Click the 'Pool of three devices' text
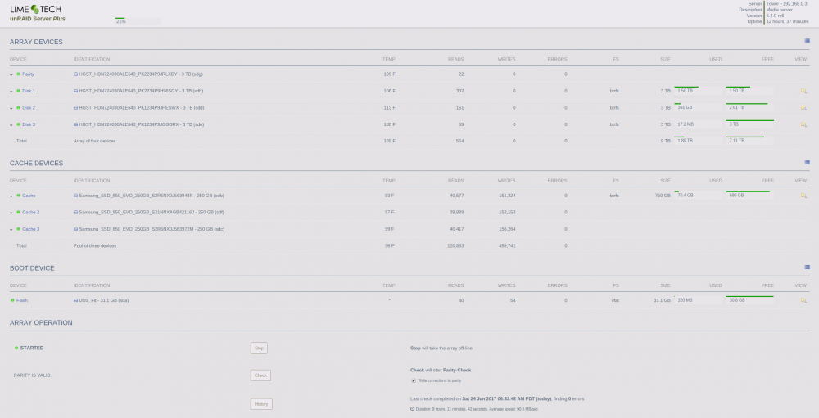Viewport: 819px width, 418px height. pos(95,245)
